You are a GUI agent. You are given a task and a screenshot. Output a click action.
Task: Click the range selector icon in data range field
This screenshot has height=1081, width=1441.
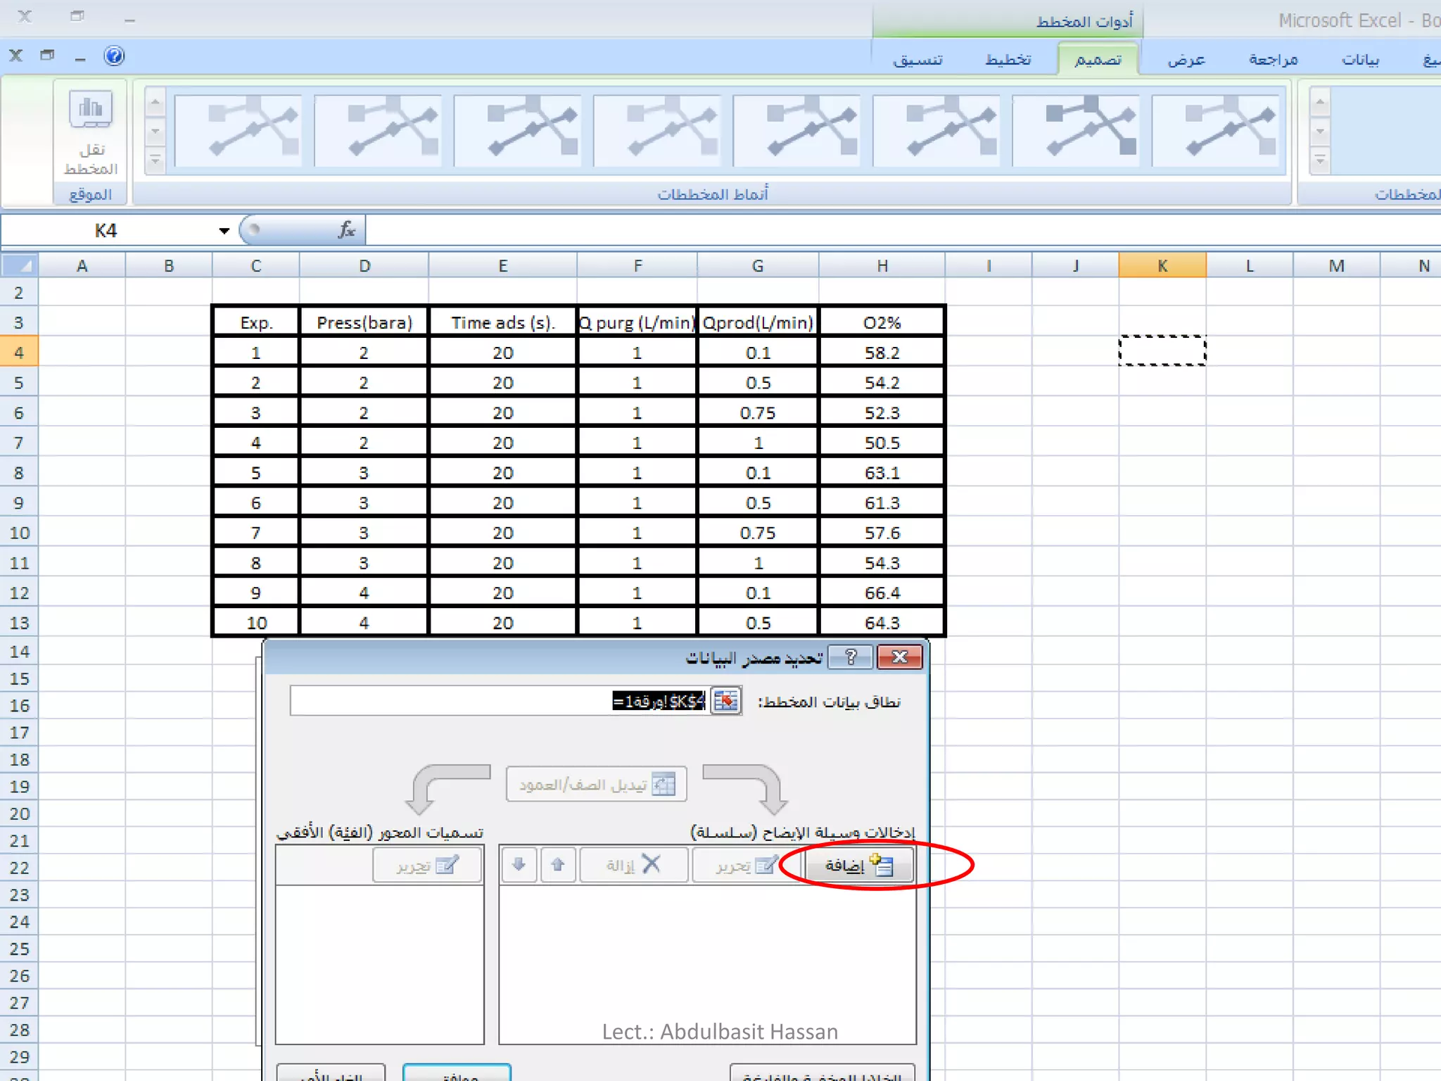725,701
